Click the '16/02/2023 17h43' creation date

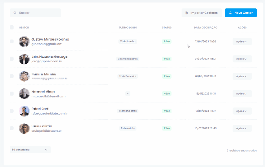[x=205, y=128]
